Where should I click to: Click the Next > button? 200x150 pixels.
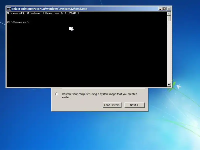134,105
